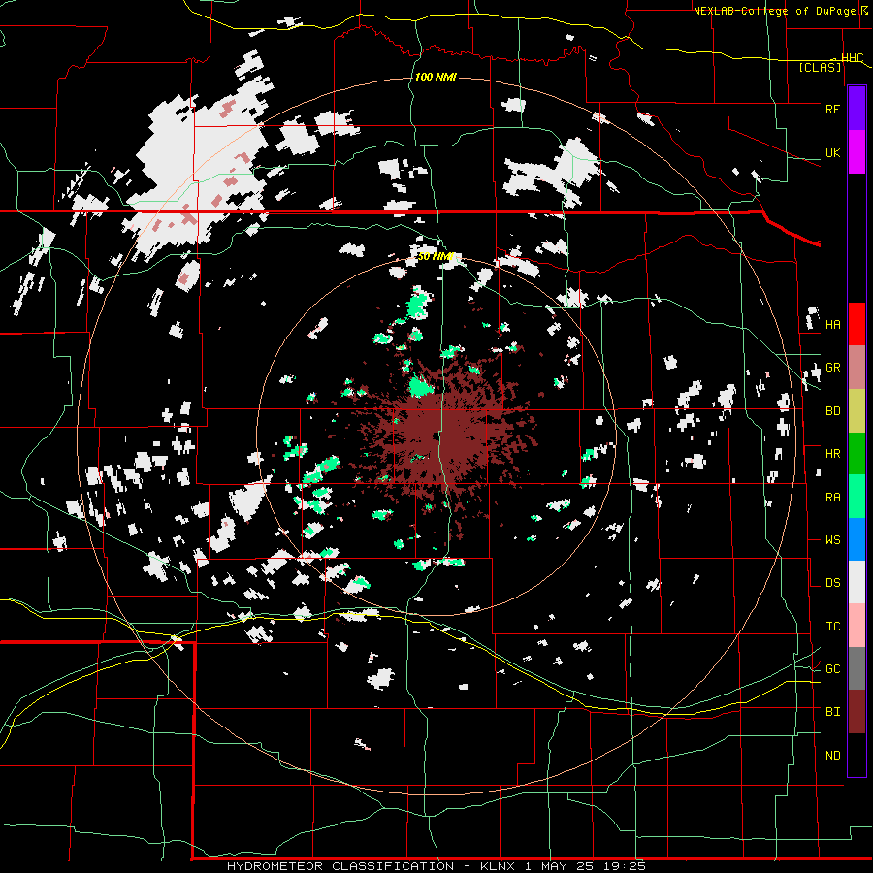Click the gray GC legend color swatch
Image resolution: width=873 pixels, height=873 pixels.
[857, 668]
